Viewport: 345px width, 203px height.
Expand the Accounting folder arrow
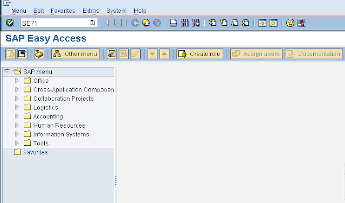17,116
